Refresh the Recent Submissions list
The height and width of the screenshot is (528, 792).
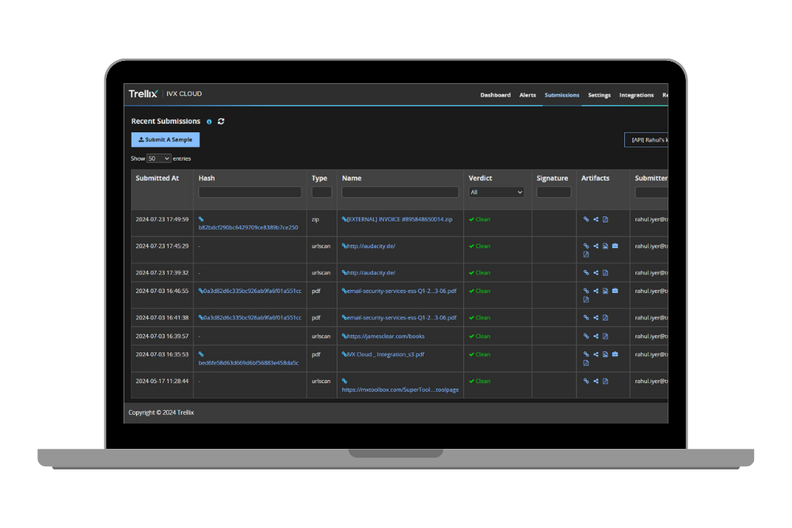[x=221, y=121]
